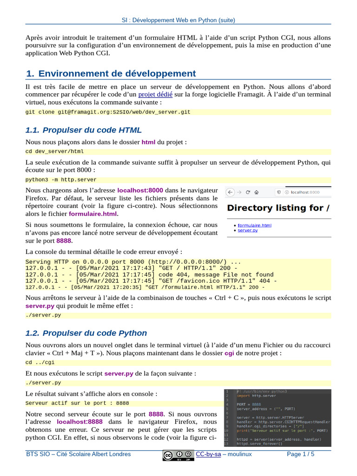The image size is (357, 476).
Task: Click heading '1.1. Propulser du code HTML'
Action: [x=84, y=130]
